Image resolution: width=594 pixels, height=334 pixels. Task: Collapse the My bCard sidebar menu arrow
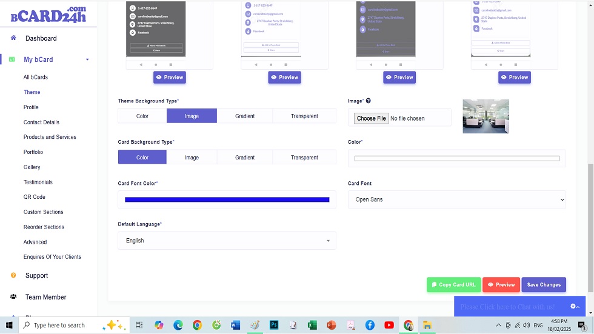[x=87, y=59]
